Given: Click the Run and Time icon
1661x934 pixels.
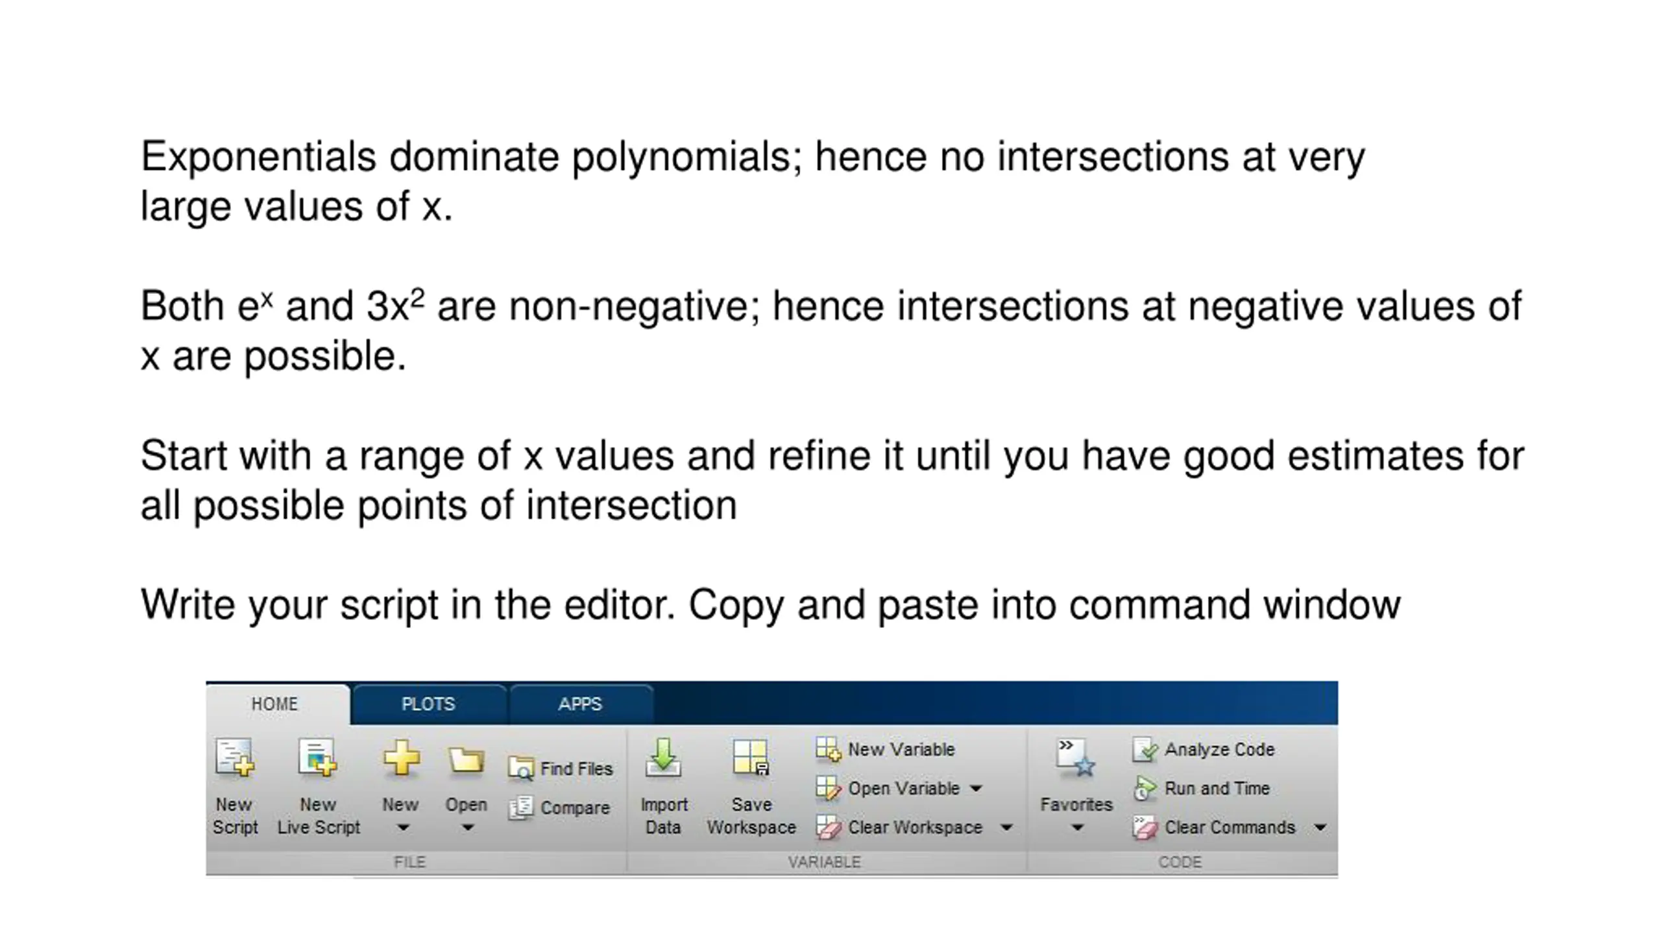Looking at the screenshot, I should 1145,788.
